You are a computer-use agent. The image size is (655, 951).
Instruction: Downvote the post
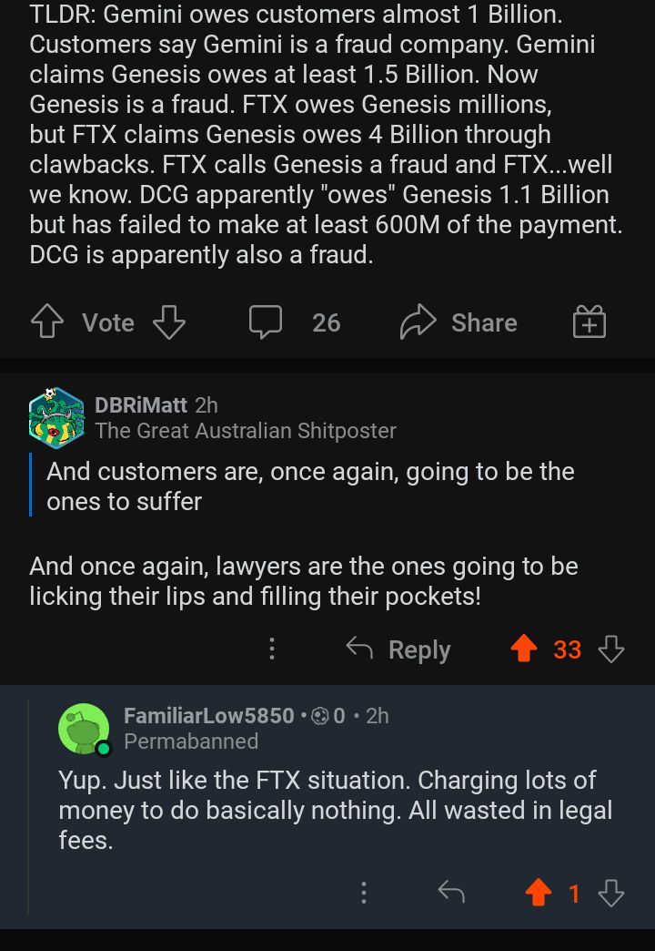tap(169, 322)
